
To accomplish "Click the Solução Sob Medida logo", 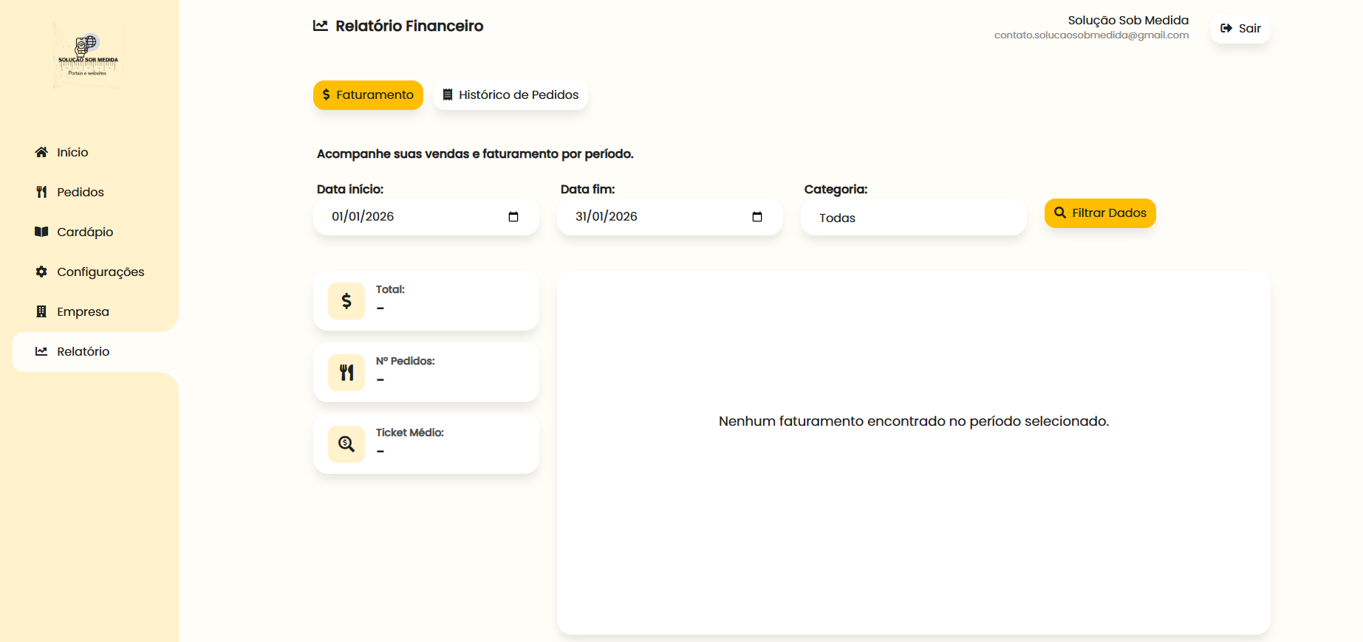I will point(87,55).
